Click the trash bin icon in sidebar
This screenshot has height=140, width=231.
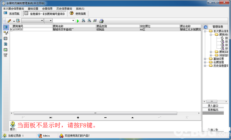(5, 55)
